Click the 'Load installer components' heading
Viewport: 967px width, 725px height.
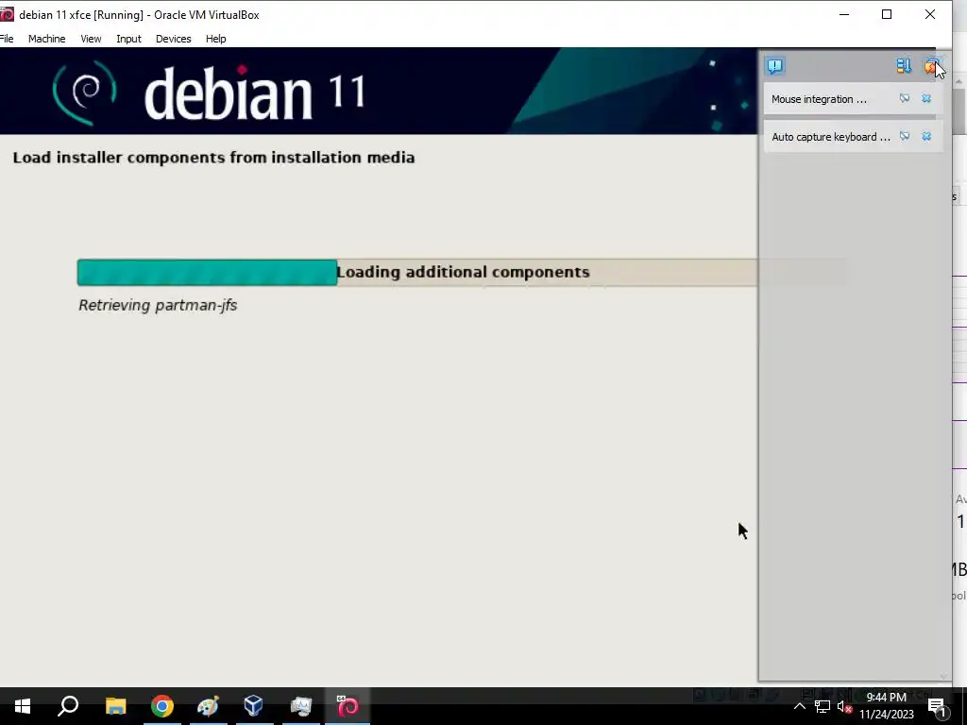[x=214, y=158]
